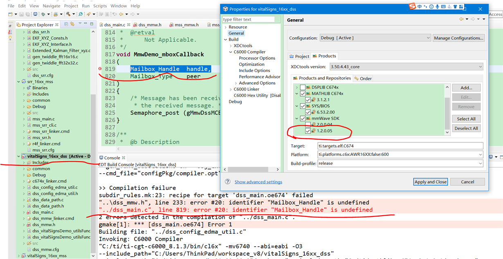
Task: Click the Debug bug icon in toolbar
Action: tap(43, 14)
